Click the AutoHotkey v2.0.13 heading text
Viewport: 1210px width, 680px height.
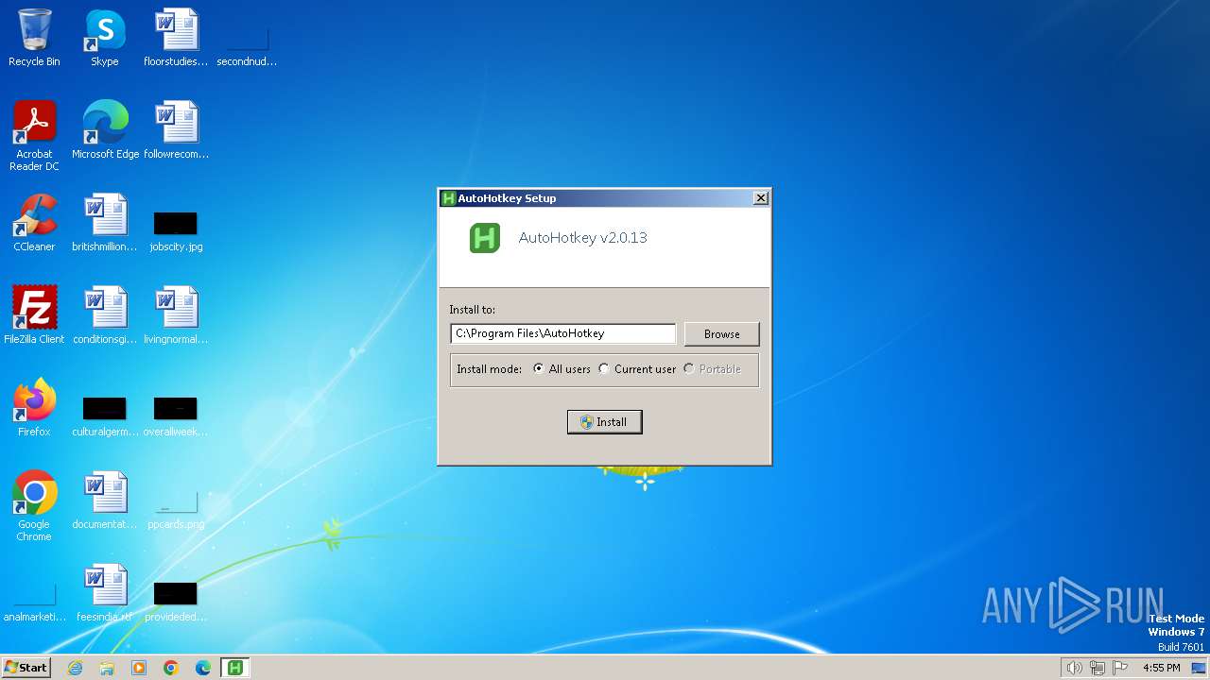[x=583, y=238]
